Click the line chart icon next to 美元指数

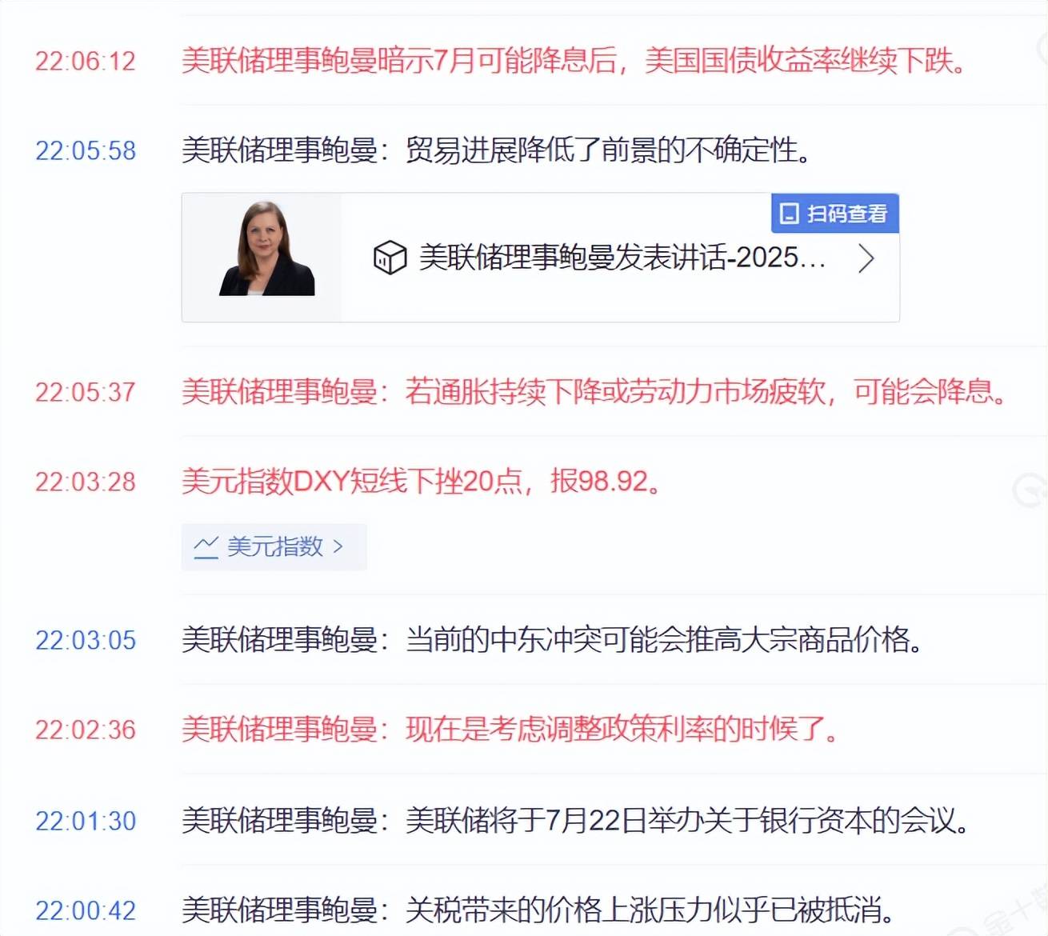[206, 547]
